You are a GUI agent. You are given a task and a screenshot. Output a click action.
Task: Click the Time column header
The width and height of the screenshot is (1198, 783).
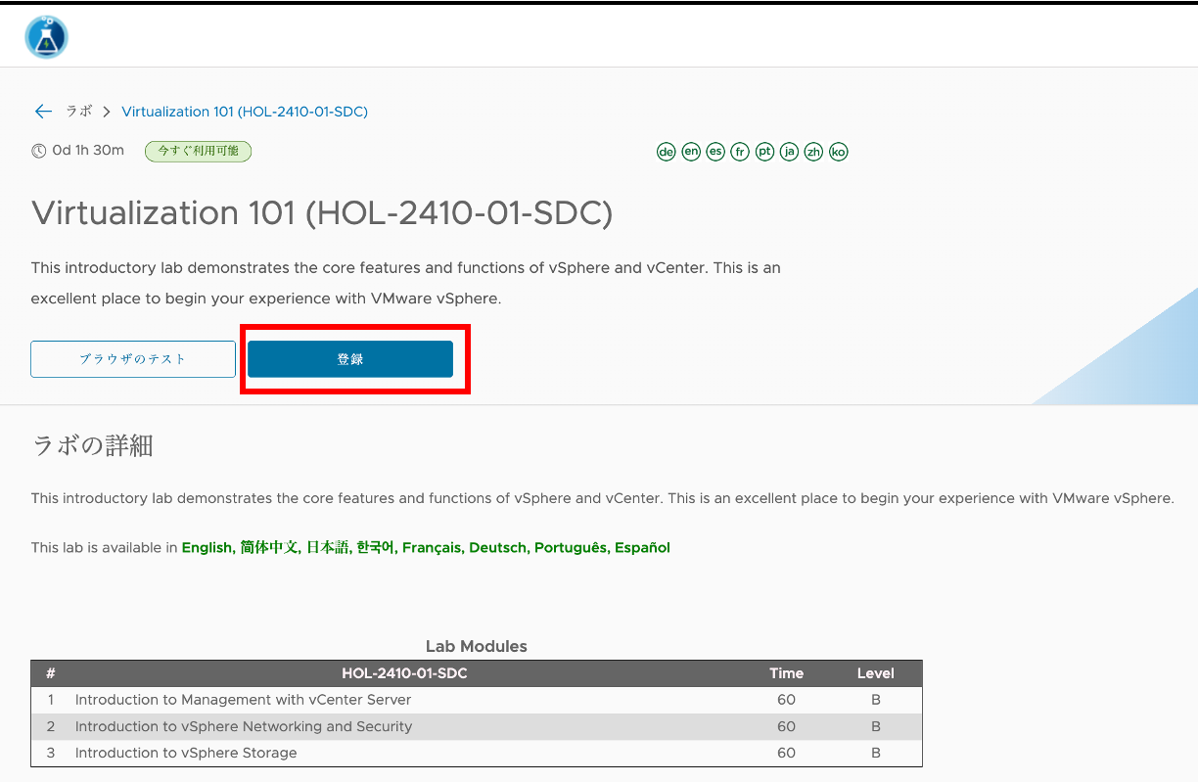tap(786, 673)
